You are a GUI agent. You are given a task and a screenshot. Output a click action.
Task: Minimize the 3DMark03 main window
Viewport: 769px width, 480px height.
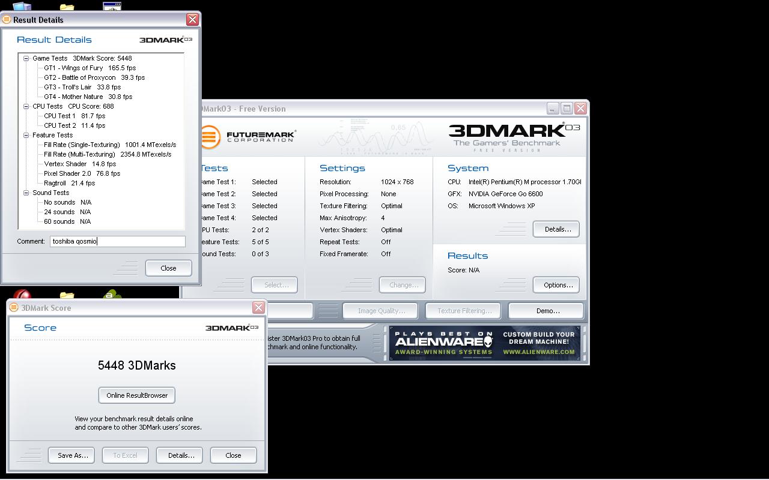(553, 109)
